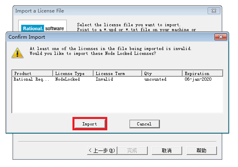This screenshot has height=167, width=238.
Task: Sort by the Product column header
Action: (32, 73)
